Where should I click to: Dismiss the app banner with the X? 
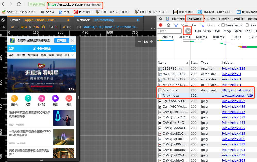click(72, 40)
